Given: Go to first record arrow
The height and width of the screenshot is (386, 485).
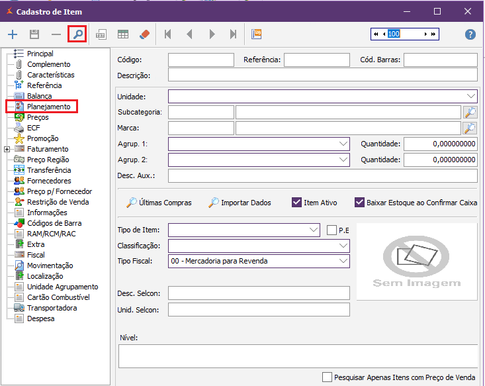Looking at the screenshot, I should (x=167, y=34).
